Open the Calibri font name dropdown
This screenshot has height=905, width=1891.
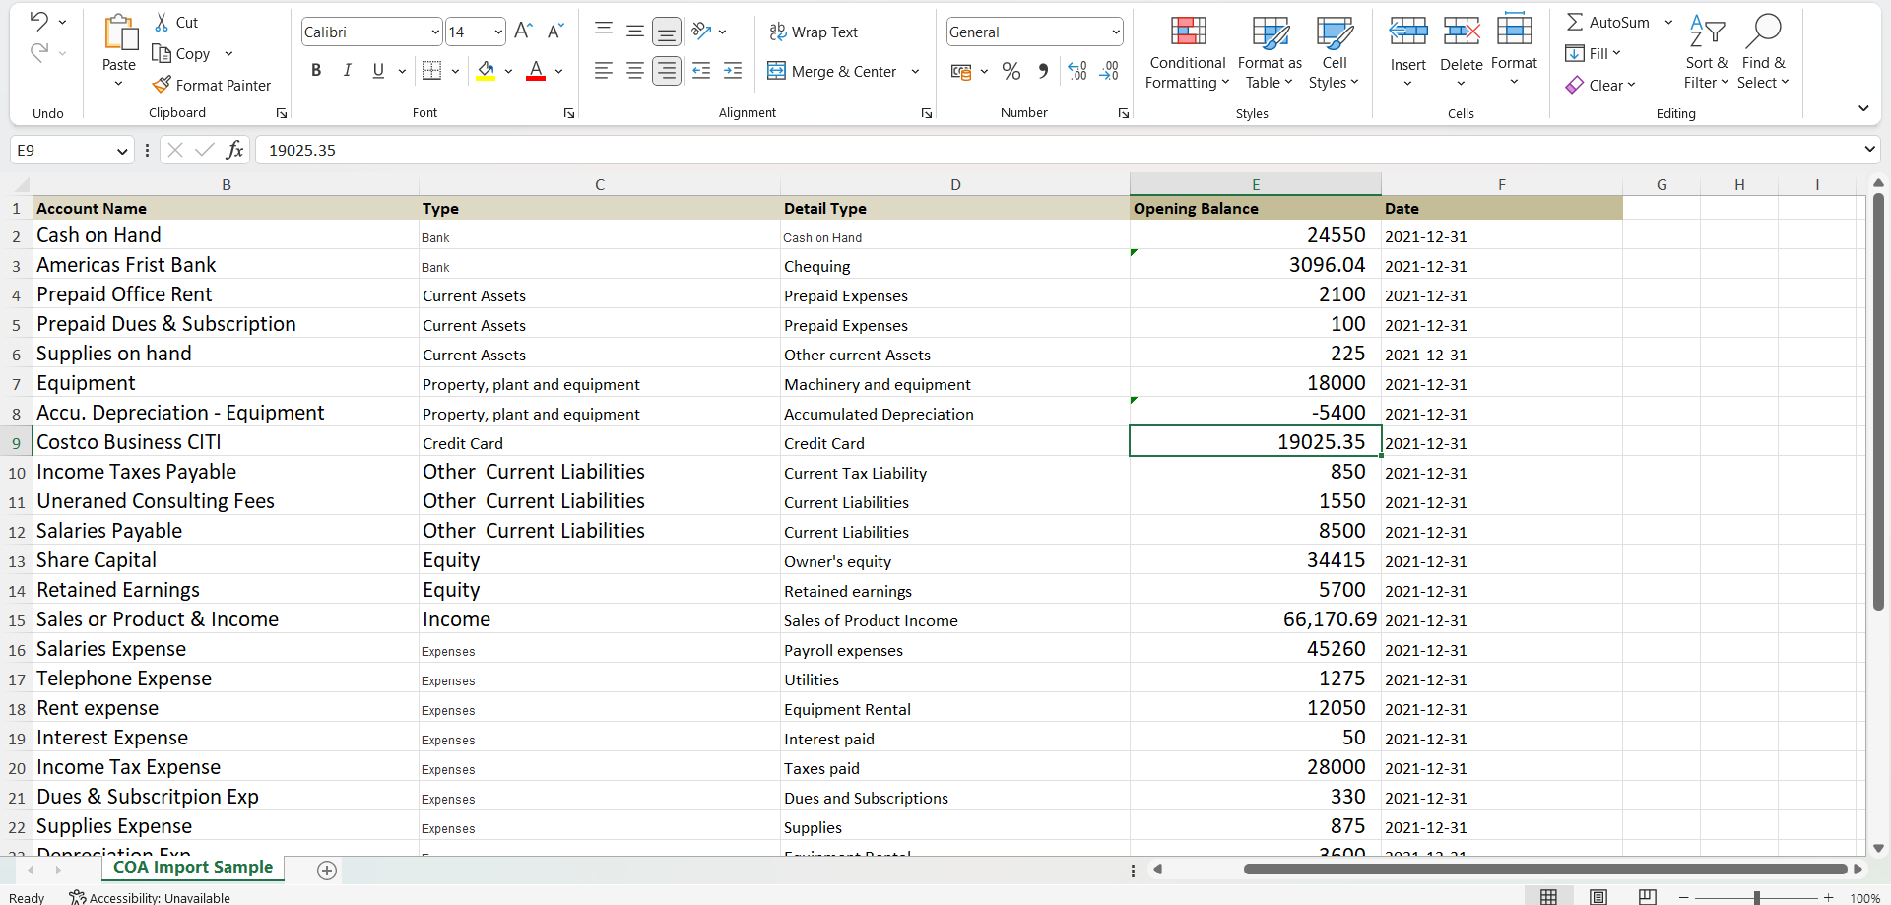coord(435,32)
